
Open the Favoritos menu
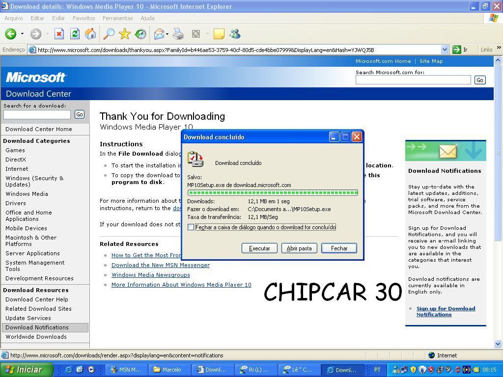tap(84, 18)
